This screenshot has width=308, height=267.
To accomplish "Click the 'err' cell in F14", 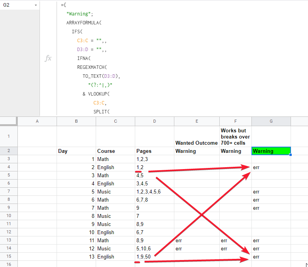I will [236, 248].
